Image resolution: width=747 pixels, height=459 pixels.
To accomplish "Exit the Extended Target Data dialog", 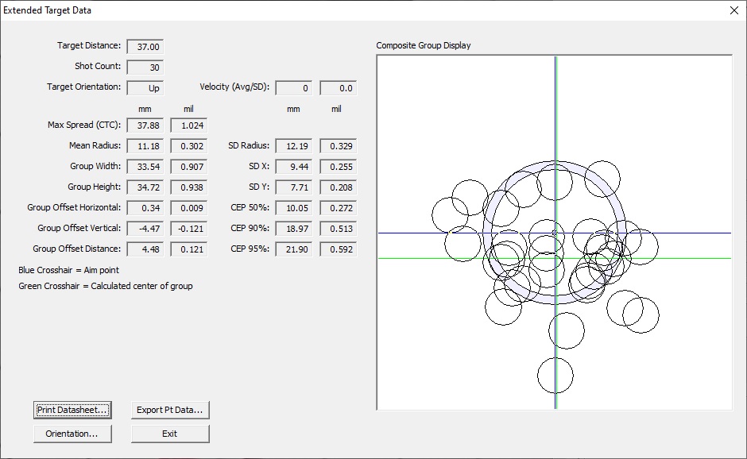I will click(170, 434).
